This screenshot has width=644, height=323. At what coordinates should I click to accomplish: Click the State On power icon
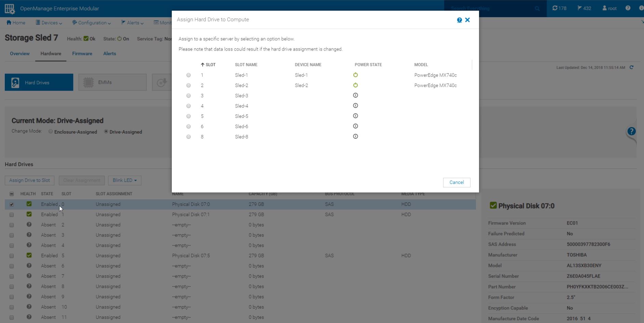click(x=119, y=39)
